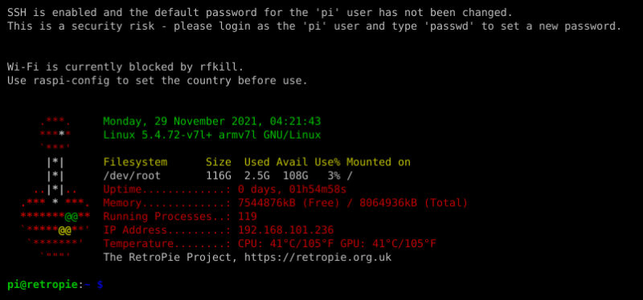Click the rfkill Wi-Fi blocked message
Image resolution: width=643 pixels, height=300 pixels.
coord(125,67)
